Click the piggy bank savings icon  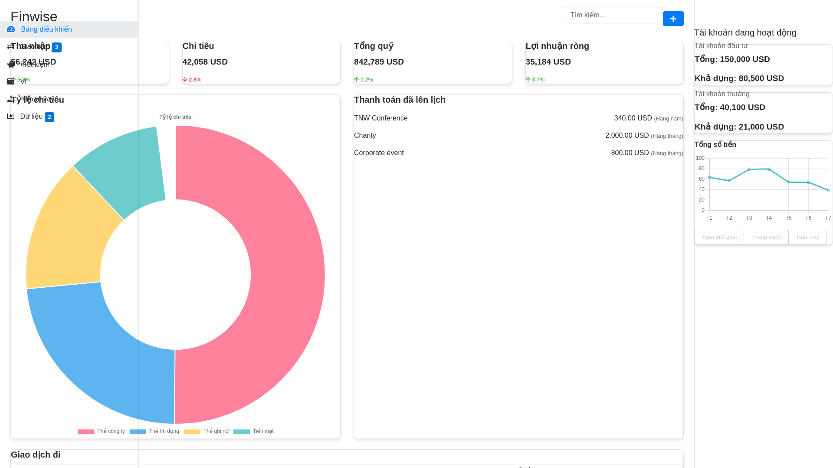tap(11, 64)
